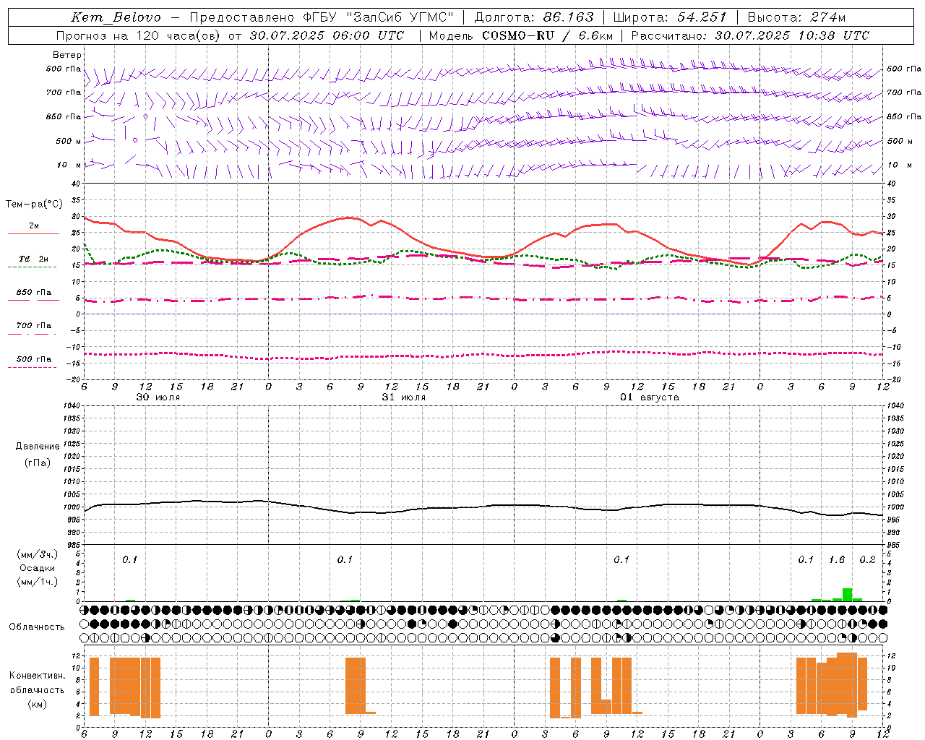The height and width of the screenshot is (740, 925).
Task: Click the station name Kem_Belovo in header
Action: 116,17
